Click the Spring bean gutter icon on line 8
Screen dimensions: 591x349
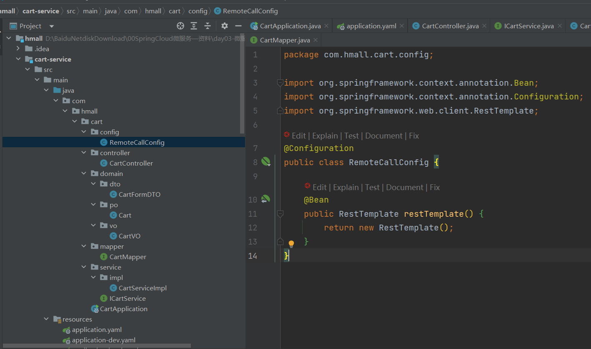266,161
